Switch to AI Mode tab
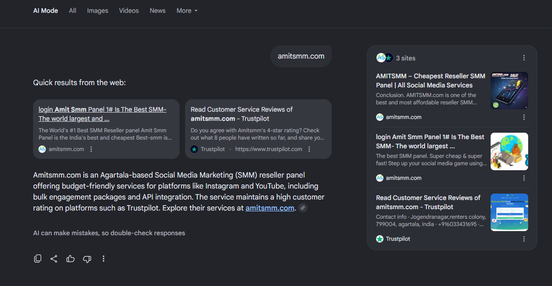 click(45, 11)
